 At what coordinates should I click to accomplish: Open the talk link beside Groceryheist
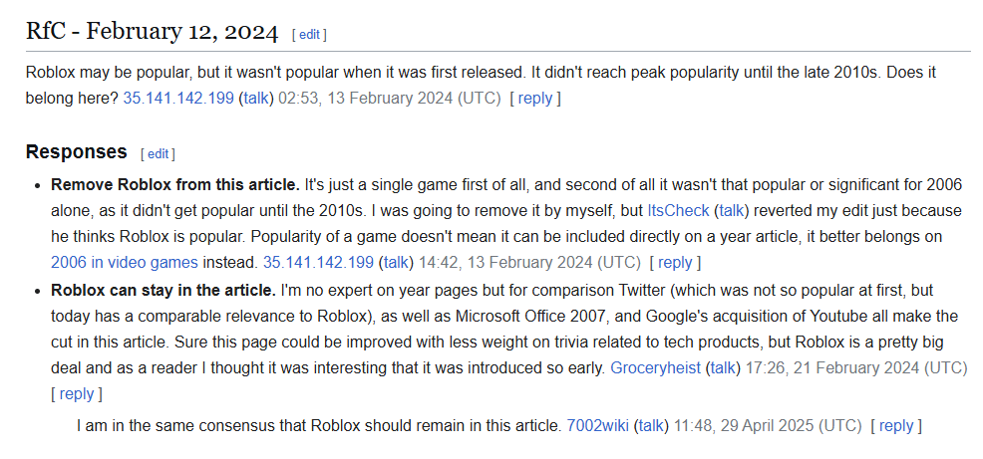[723, 367]
